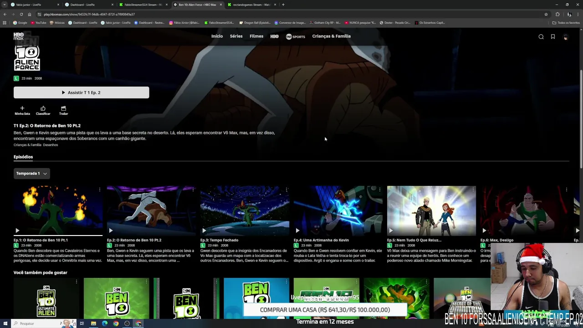Play Ep.4 Uma Artimanha do Kevin
This screenshot has width=583, height=328.
pyautogui.click(x=297, y=231)
